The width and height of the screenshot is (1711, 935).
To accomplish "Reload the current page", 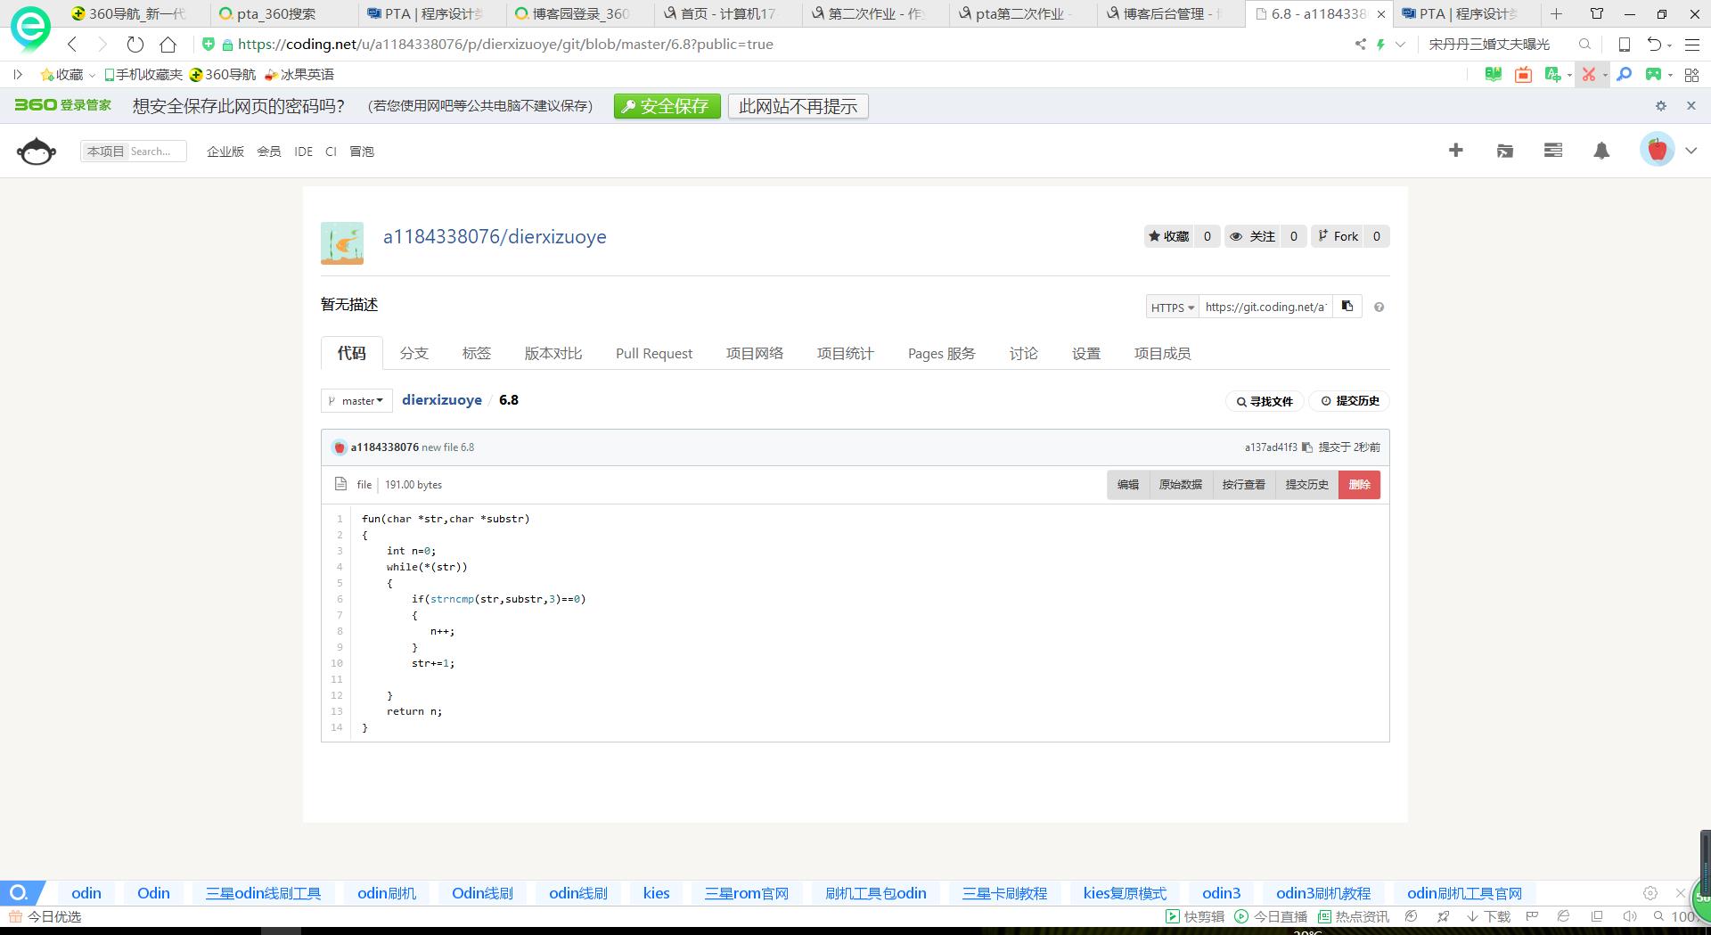I will (x=135, y=45).
